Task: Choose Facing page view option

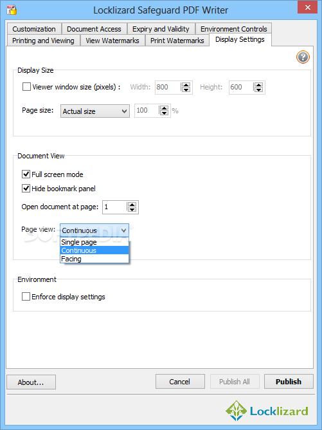Action: tap(94, 259)
